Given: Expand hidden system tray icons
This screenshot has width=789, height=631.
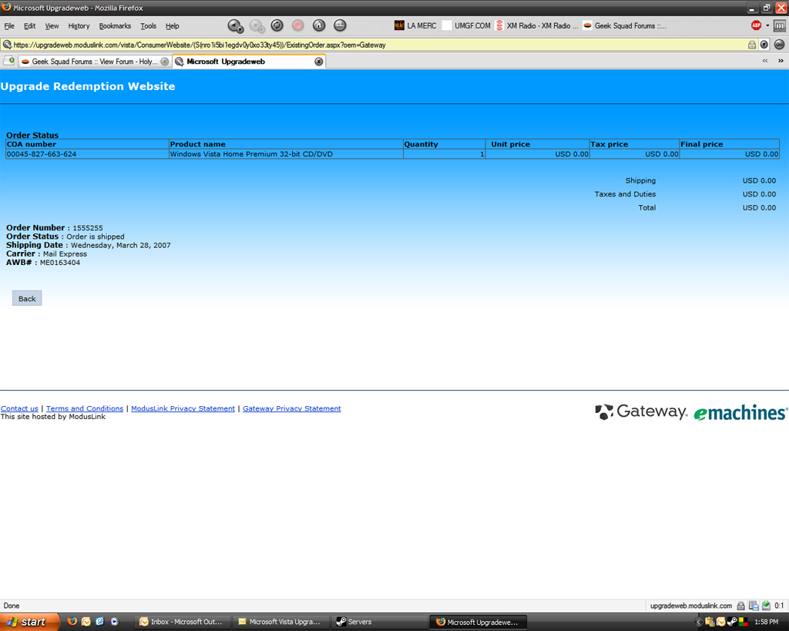Looking at the screenshot, I should click(x=698, y=622).
